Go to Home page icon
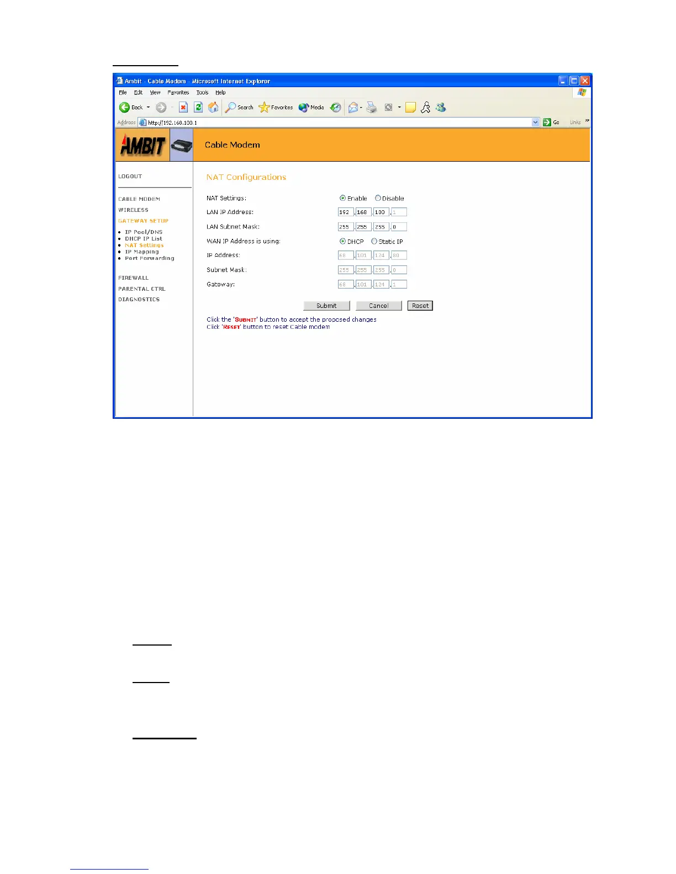 click(213, 107)
